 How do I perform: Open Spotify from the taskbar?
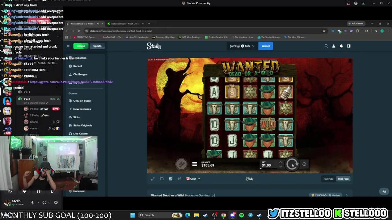click(x=241, y=215)
